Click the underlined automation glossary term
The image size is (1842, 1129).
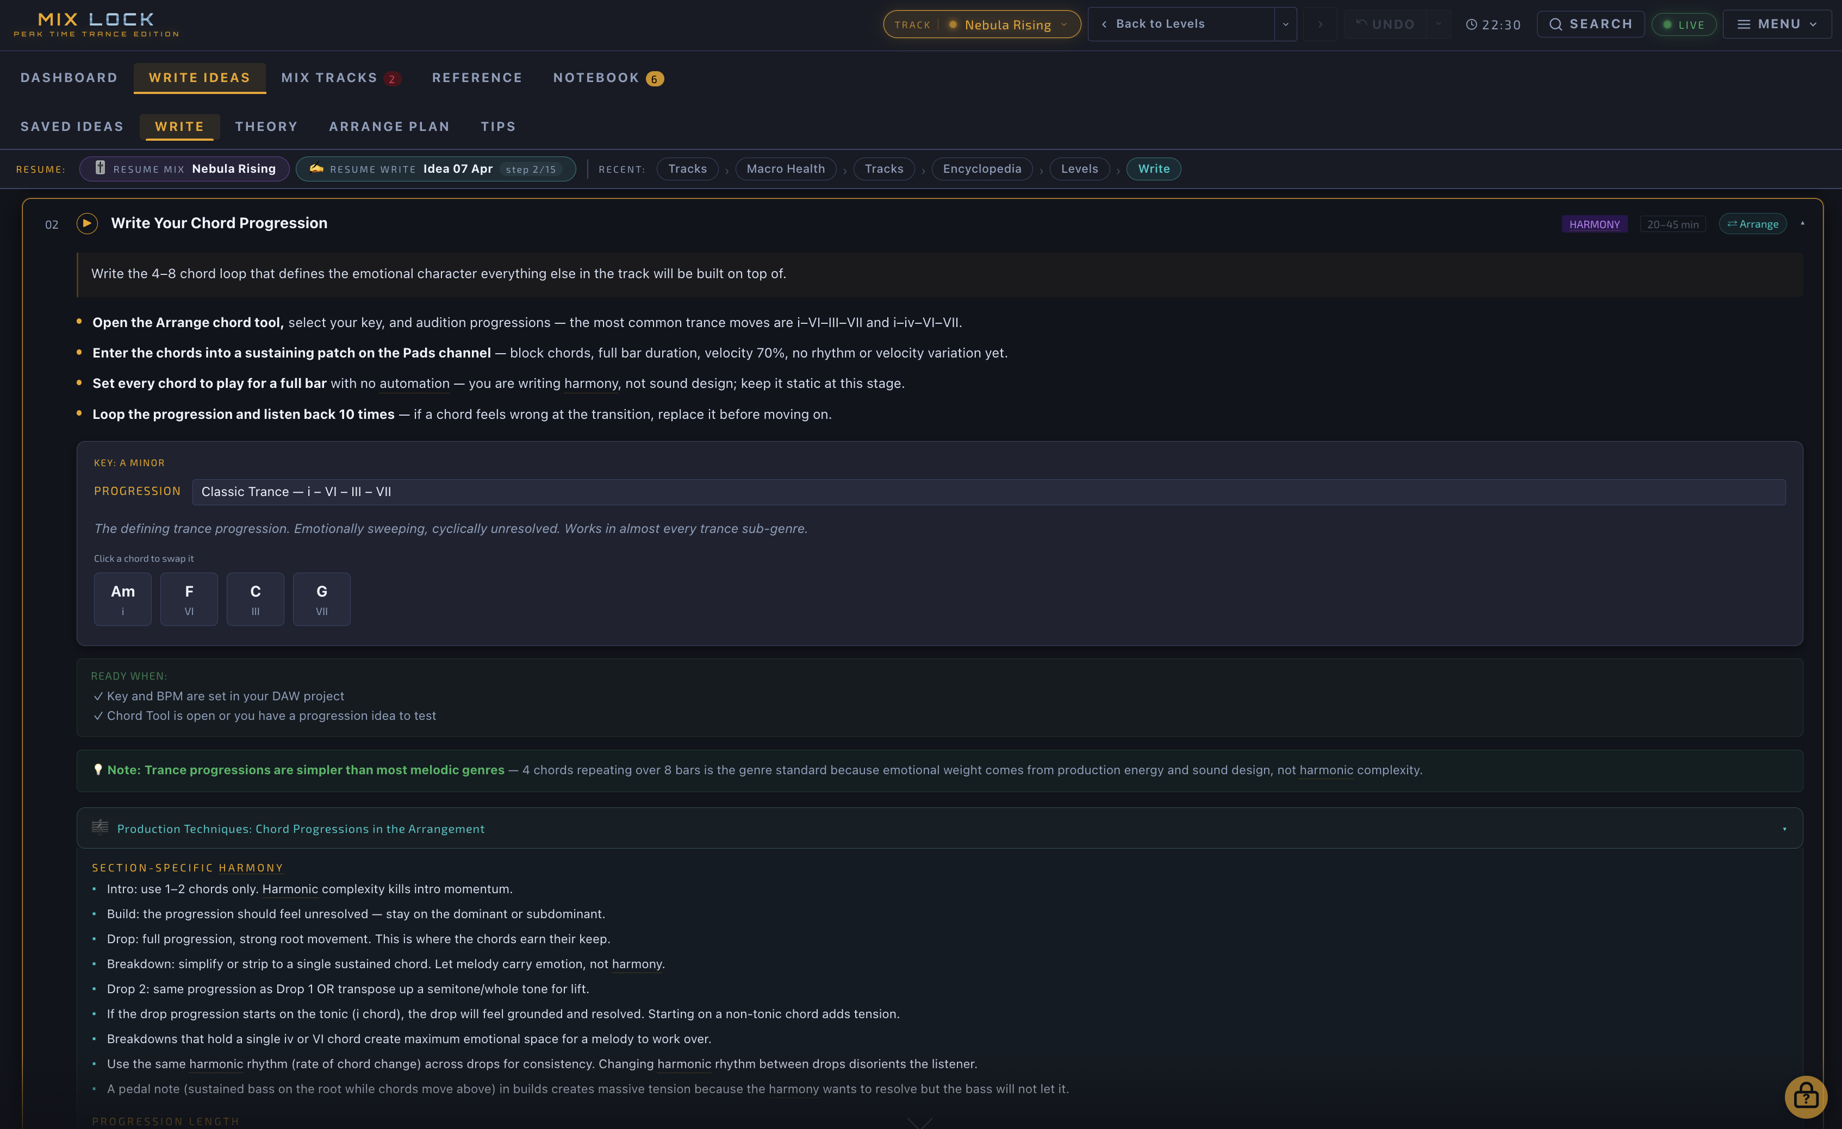415,384
